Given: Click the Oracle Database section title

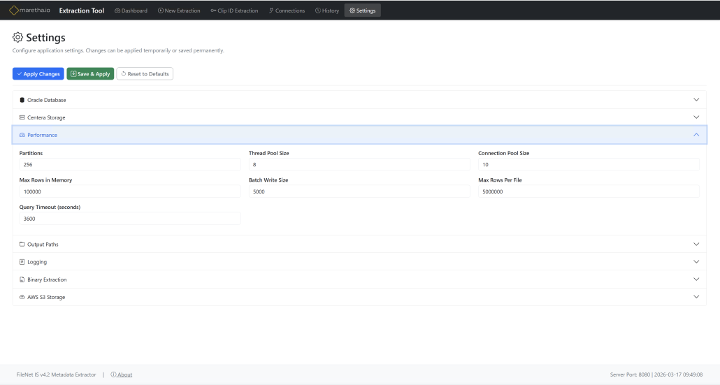Looking at the screenshot, I should pyautogui.click(x=46, y=100).
